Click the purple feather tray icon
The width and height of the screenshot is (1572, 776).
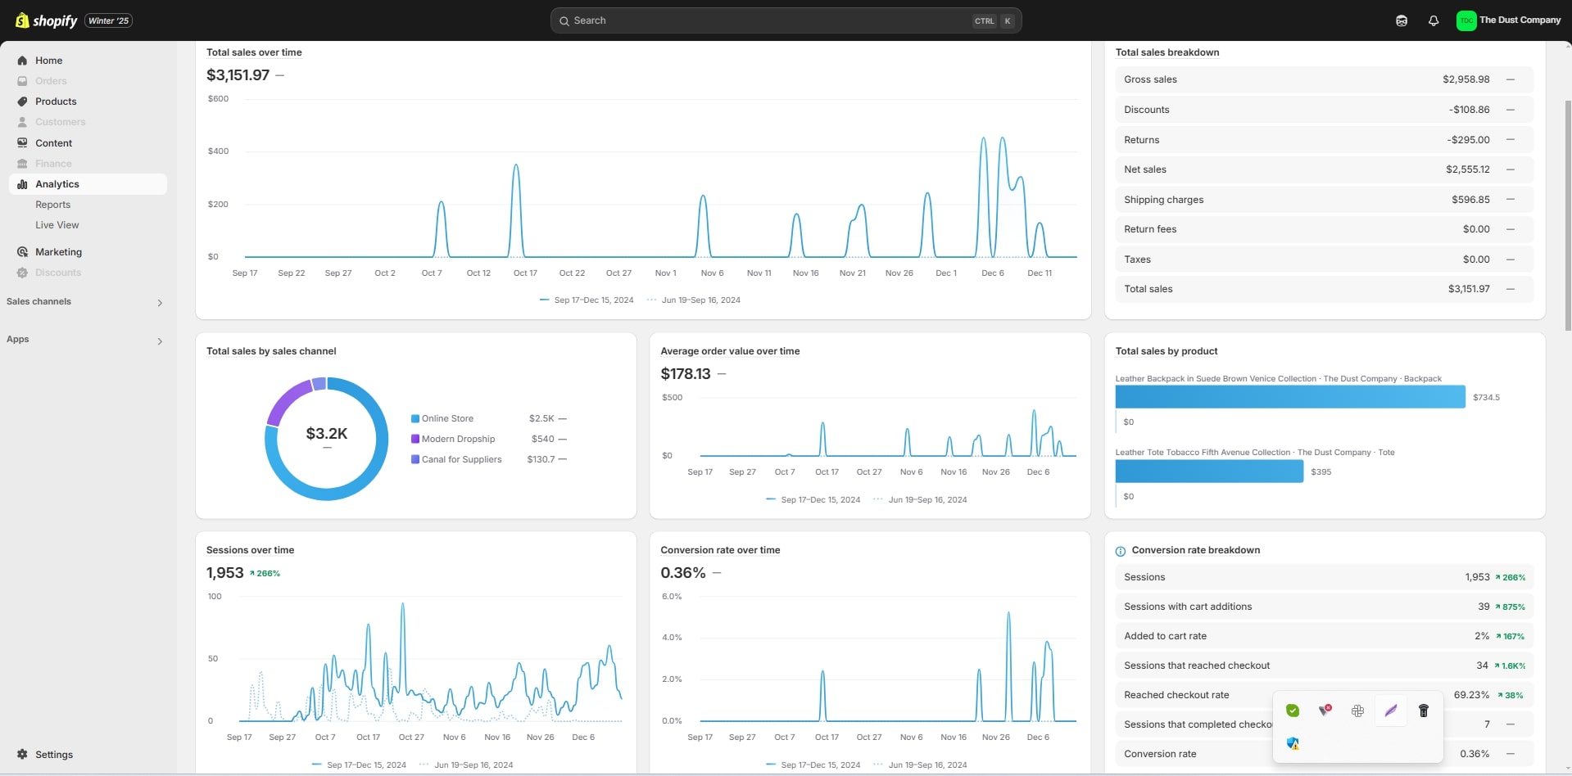pos(1390,711)
